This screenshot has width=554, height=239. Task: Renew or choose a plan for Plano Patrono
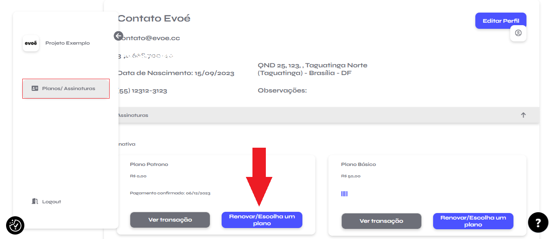pos(262,220)
